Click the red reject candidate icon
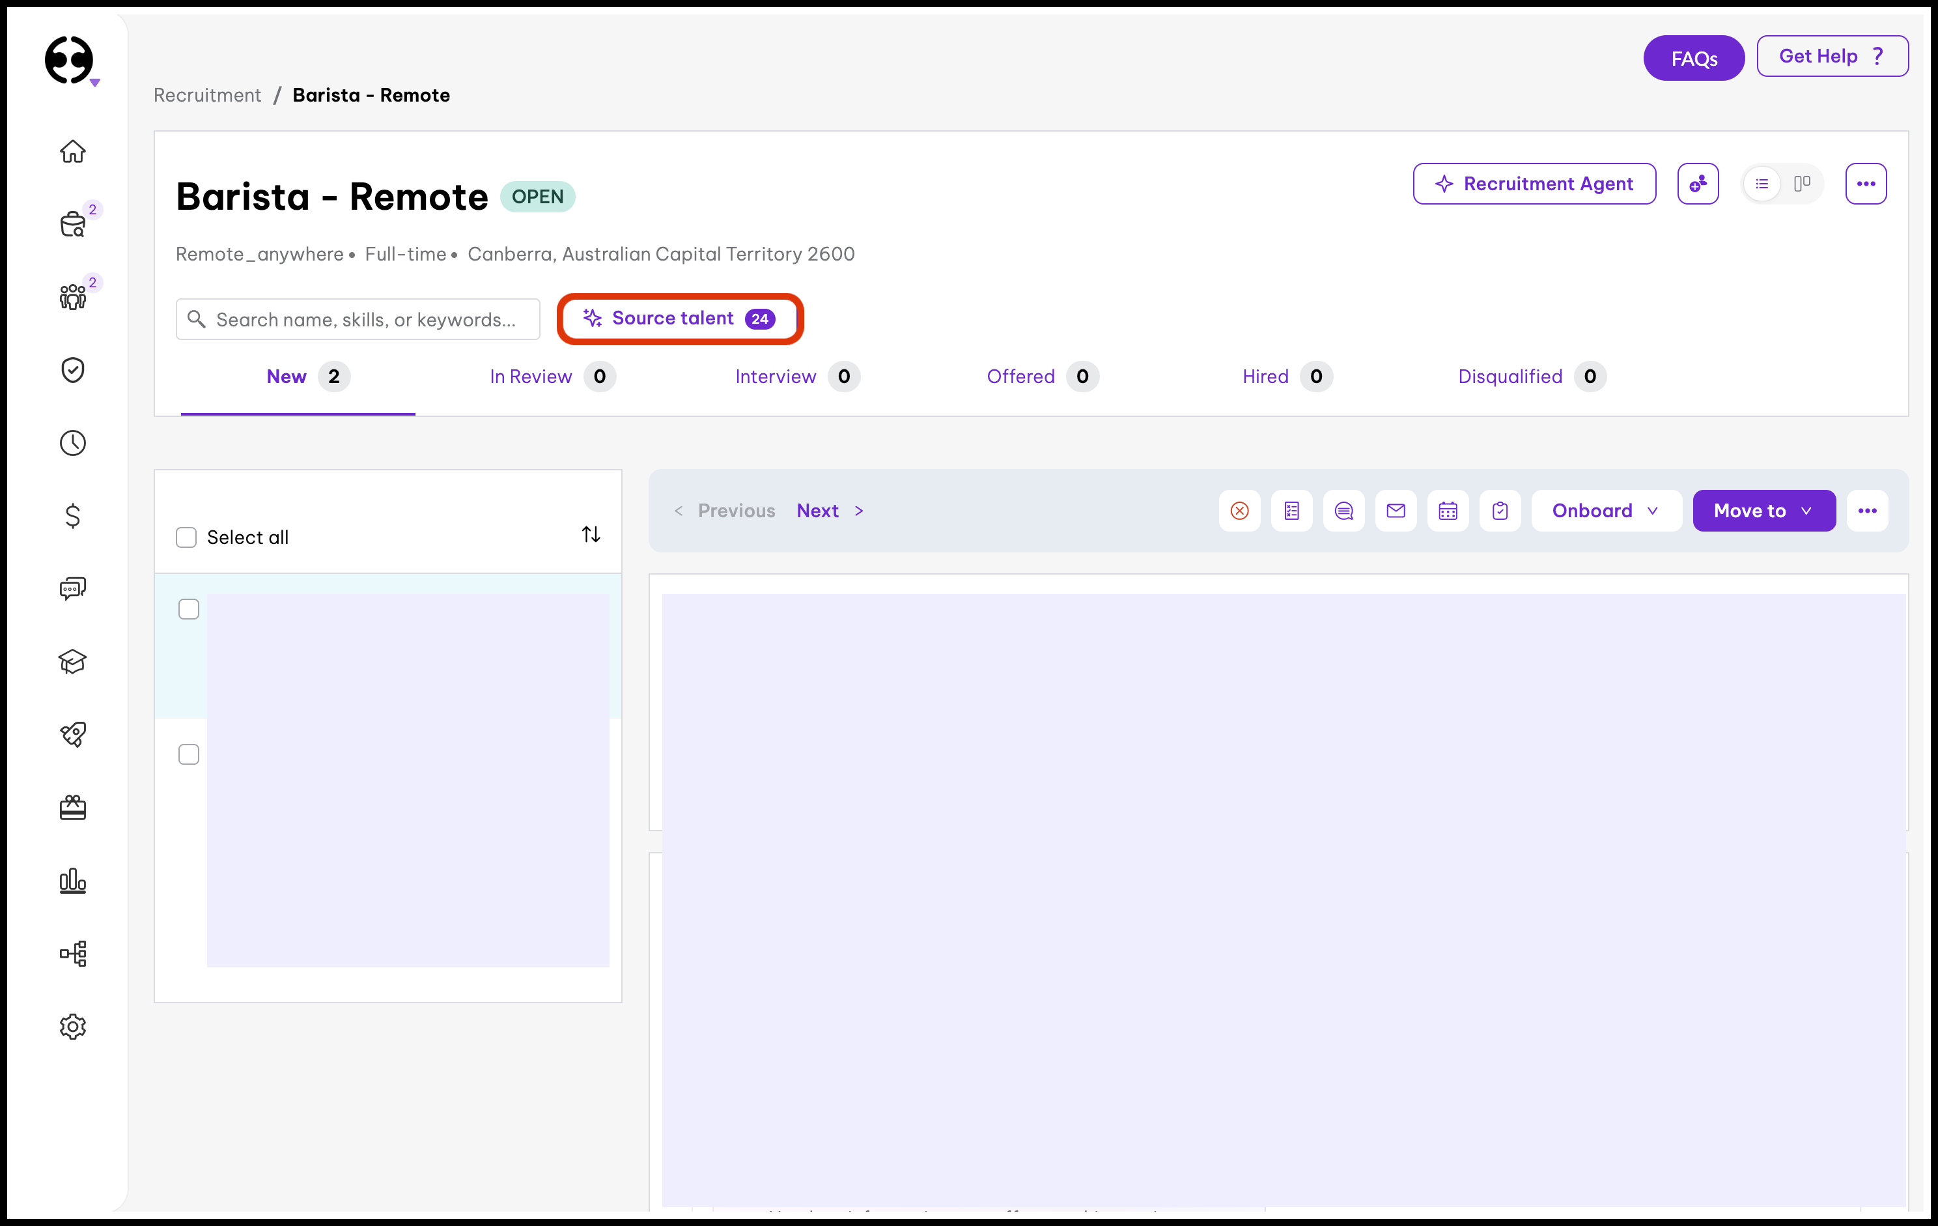The width and height of the screenshot is (1938, 1226). click(x=1239, y=510)
